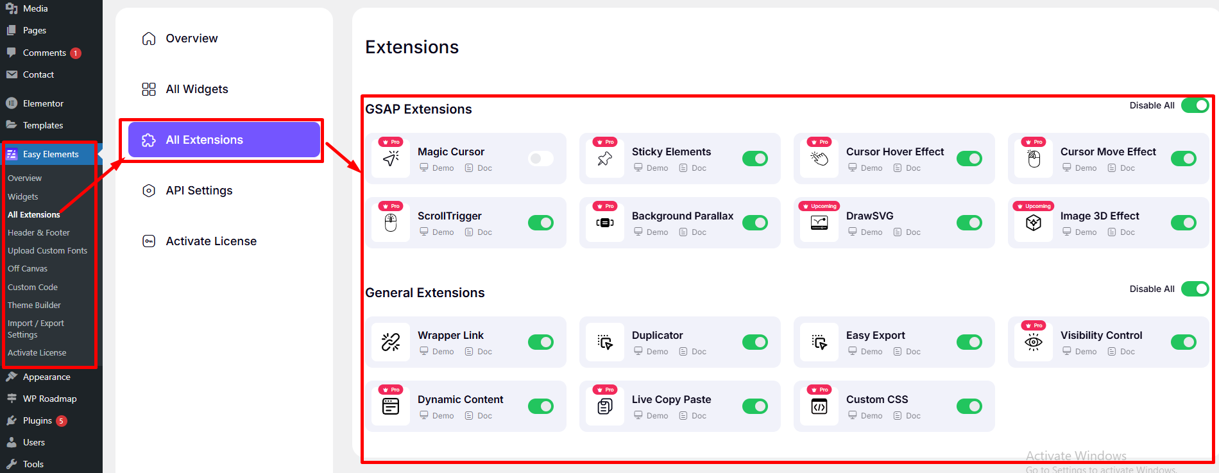
Task: Toggle Disable All for GSAP Extensions
Action: point(1195,105)
